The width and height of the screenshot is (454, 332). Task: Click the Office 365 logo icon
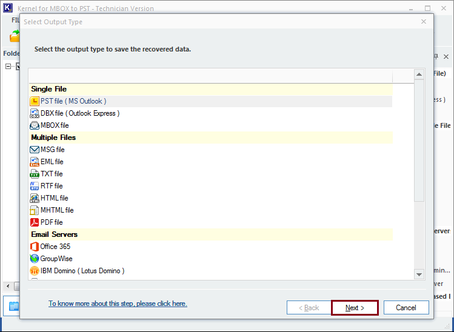point(35,247)
